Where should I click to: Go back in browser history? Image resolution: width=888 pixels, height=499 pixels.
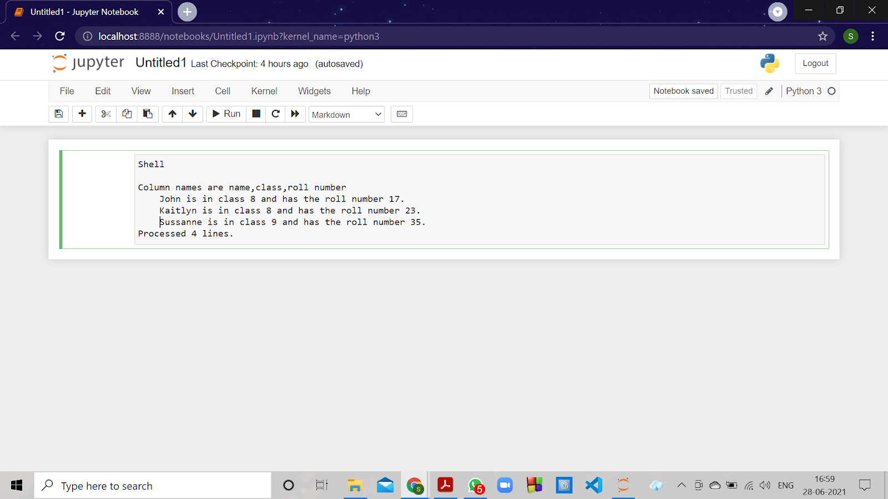15,36
